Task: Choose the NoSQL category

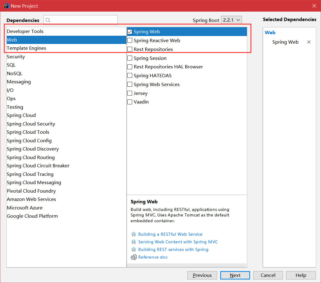Action: pyautogui.click(x=66, y=73)
